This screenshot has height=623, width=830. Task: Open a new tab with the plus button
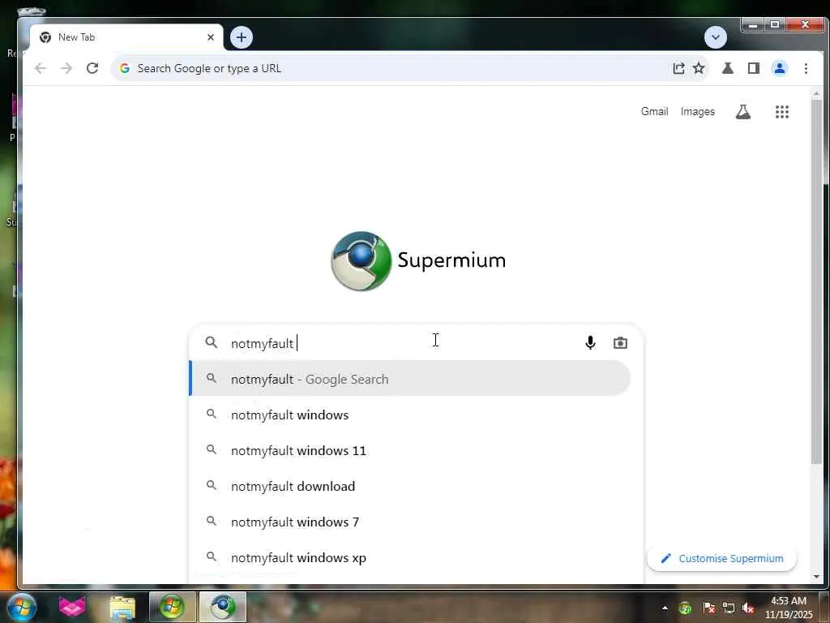pos(242,37)
